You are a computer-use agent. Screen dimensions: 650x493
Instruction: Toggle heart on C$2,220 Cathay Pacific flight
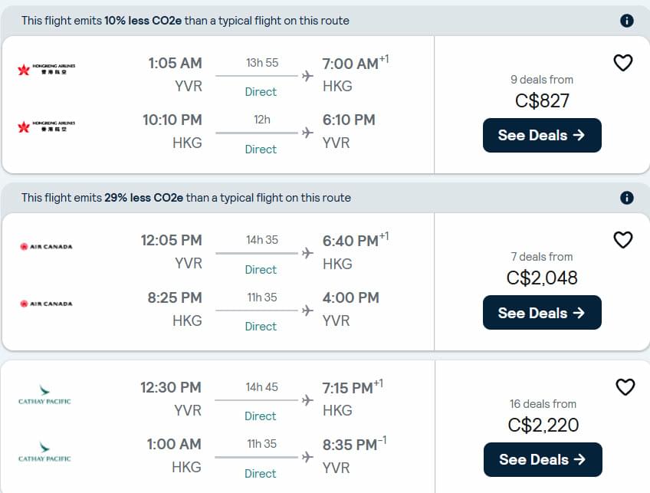625,387
